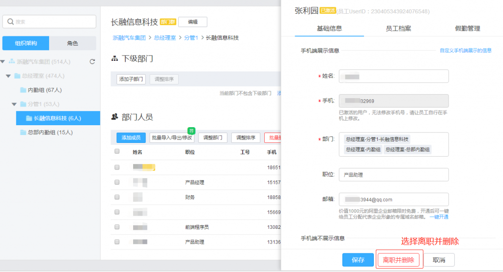503x272 pixels.
Task: Click the 离职并删除 button
Action: [398, 260]
